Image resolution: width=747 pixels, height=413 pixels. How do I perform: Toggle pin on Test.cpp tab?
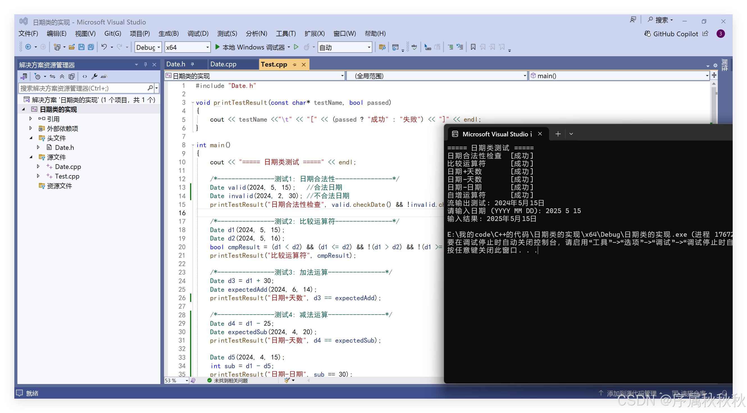295,64
